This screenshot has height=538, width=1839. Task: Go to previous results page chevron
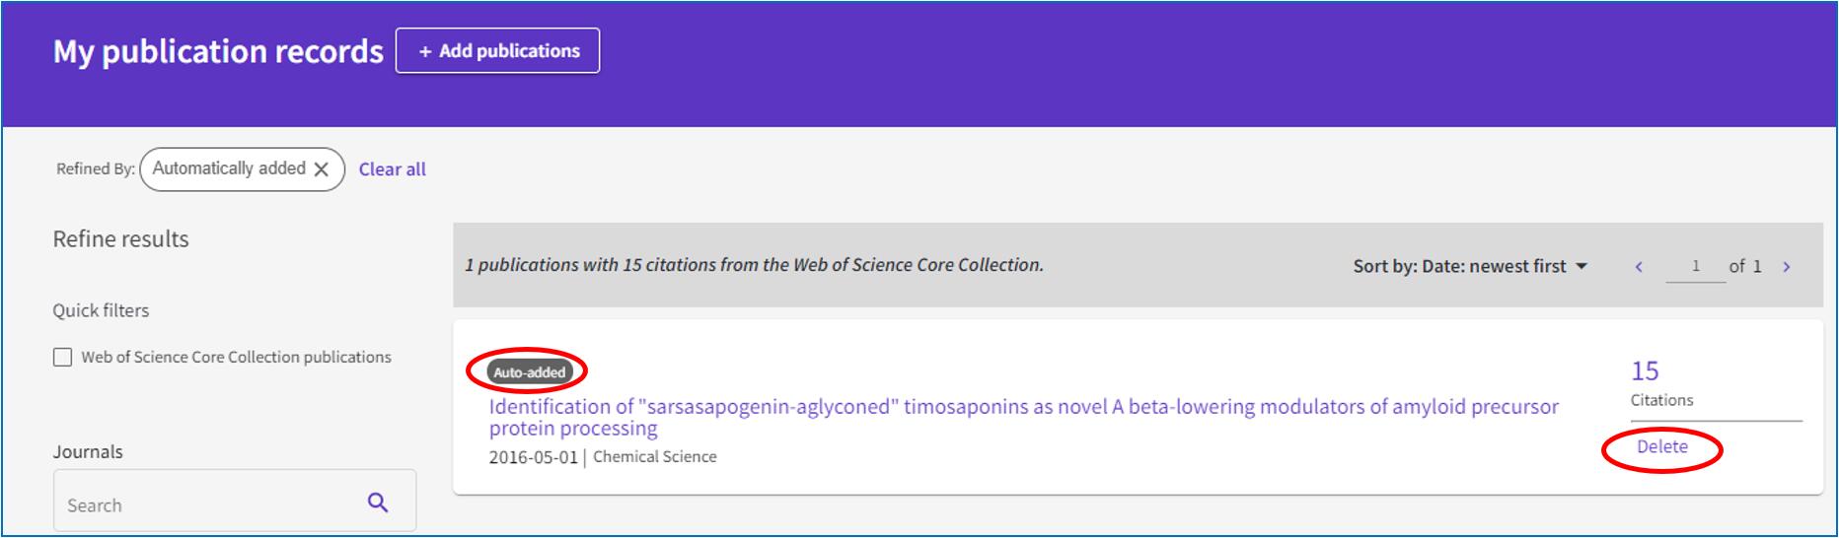point(1639,267)
